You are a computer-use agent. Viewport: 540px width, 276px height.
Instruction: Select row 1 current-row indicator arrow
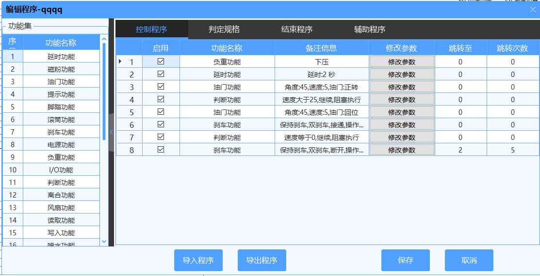coord(120,61)
